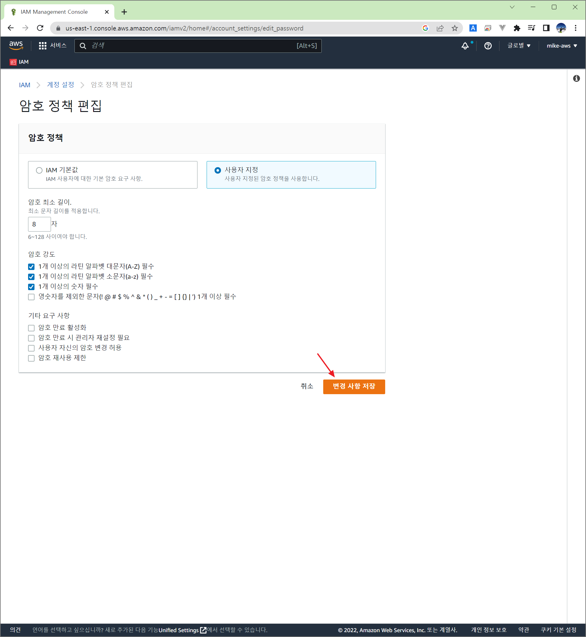Image resolution: width=586 pixels, height=637 pixels.
Task: Open a new browser tab
Action: (124, 12)
